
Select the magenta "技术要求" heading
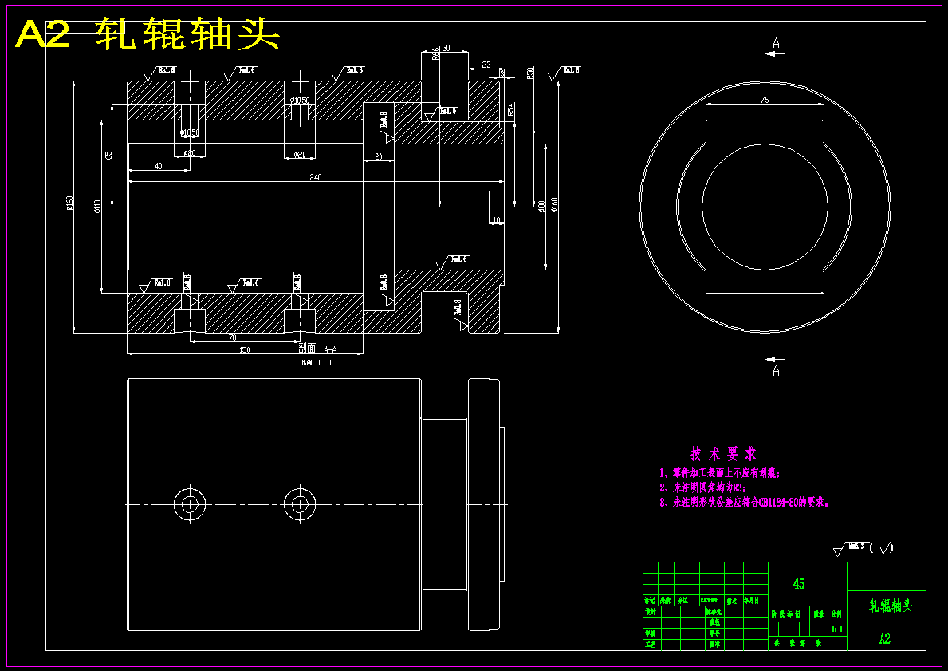(x=723, y=454)
